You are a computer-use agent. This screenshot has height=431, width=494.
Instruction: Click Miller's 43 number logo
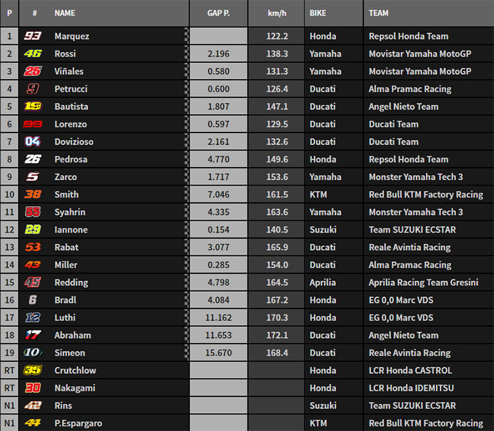[x=32, y=265]
